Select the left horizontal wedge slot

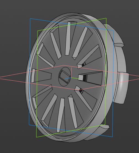pos(41,76)
